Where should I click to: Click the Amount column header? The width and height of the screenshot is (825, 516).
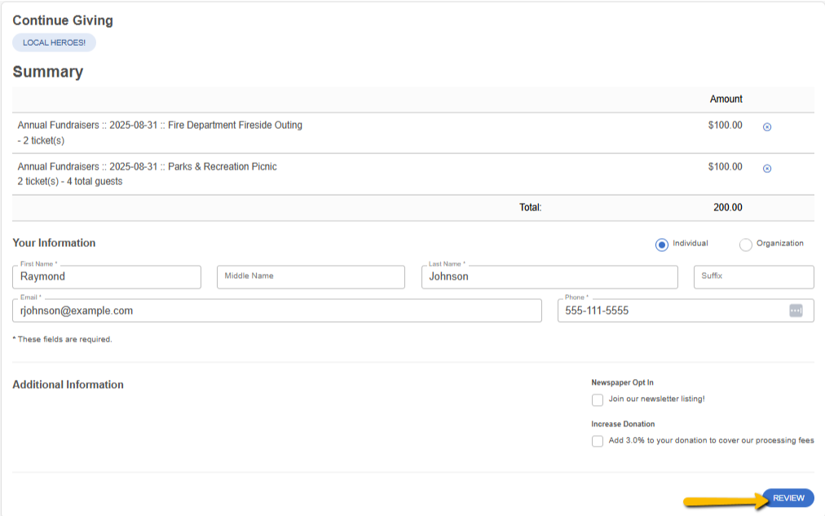coord(726,99)
